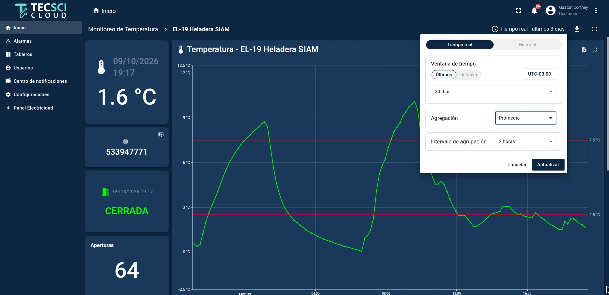Click Monitoreo de Temperatura breadcrumb link

point(123,29)
